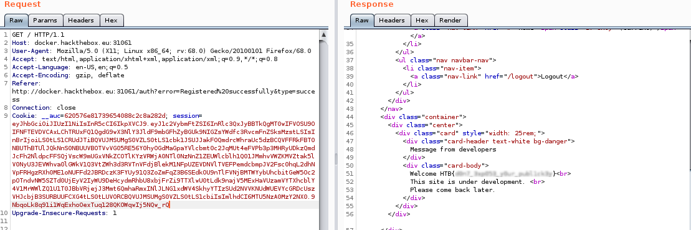The width and height of the screenshot is (691, 230).
Task: Click the Connection: close header line
Action: tap(44, 107)
